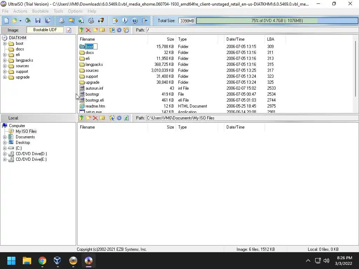359x269 pixels.
Task: Select the autorun.inf file row
Action: [x=177, y=88]
